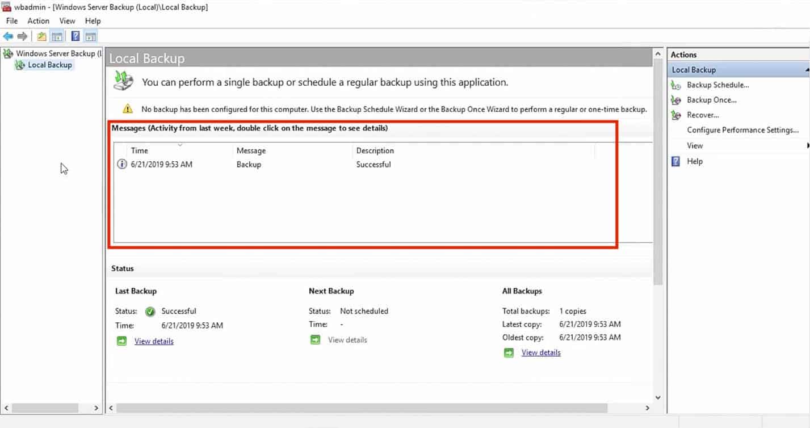
Task: Collapse the Local Backup section in Actions pane
Action: (805, 69)
